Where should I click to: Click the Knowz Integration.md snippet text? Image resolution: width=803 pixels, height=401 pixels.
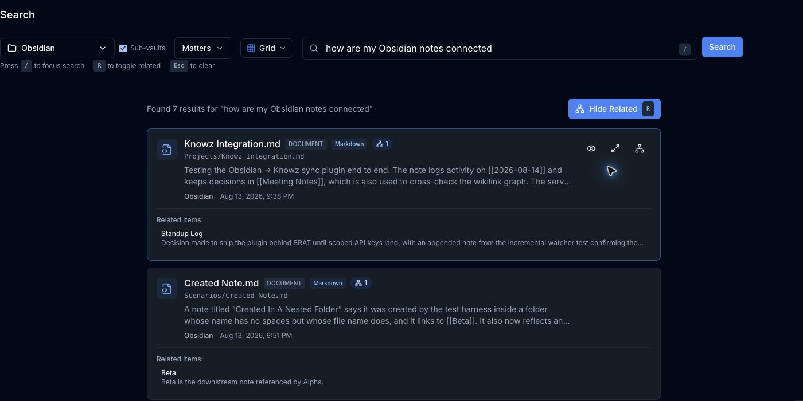pyautogui.click(x=377, y=176)
